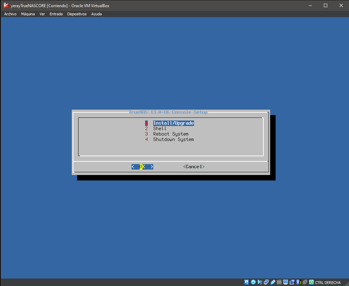Viewport: 349px width, 286px height.
Task: Click the Cancel button in Console Setup
Action: coord(194,166)
